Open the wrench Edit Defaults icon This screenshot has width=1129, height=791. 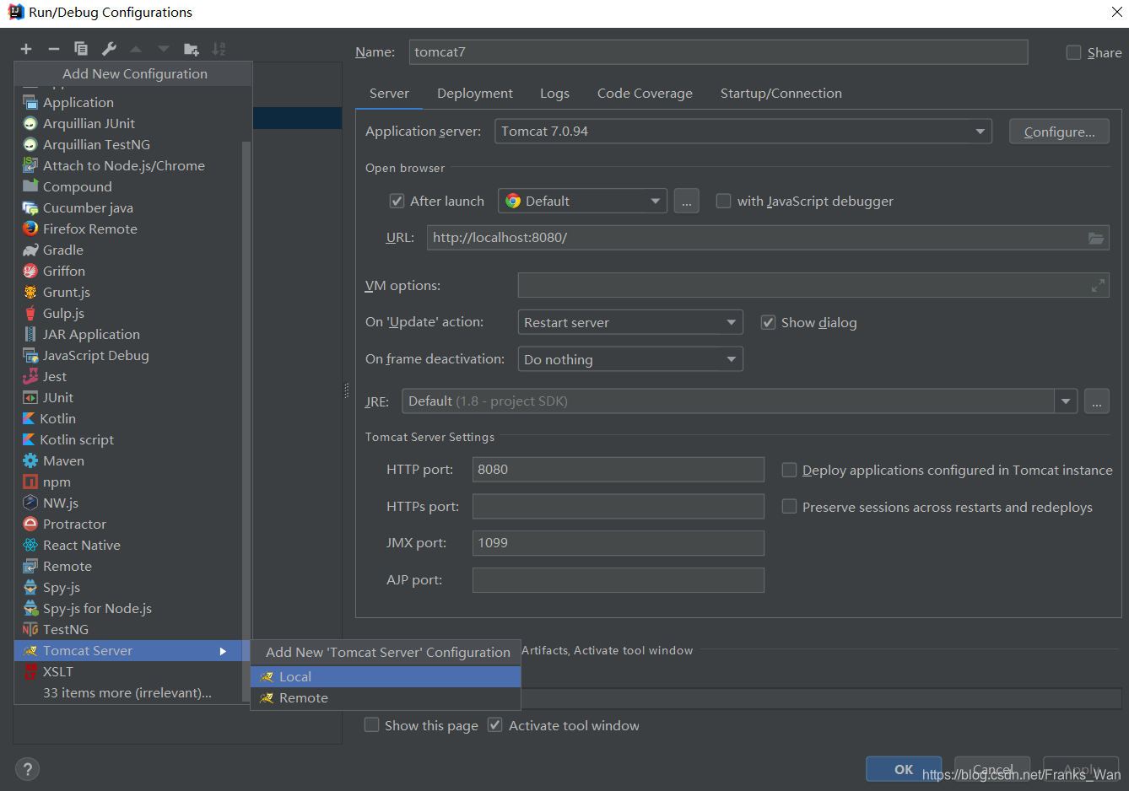(x=109, y=49)
